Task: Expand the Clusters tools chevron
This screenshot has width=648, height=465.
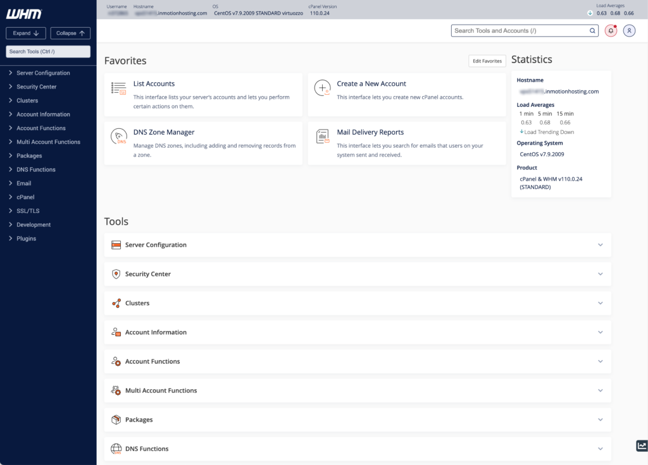Action: (x=600, y=303)
